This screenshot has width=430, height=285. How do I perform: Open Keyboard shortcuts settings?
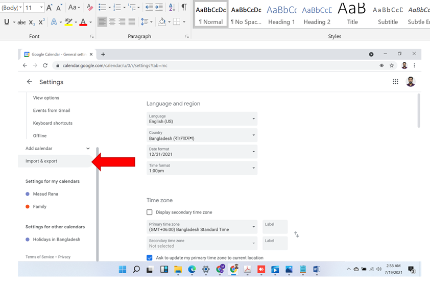[x=53, y=123]
